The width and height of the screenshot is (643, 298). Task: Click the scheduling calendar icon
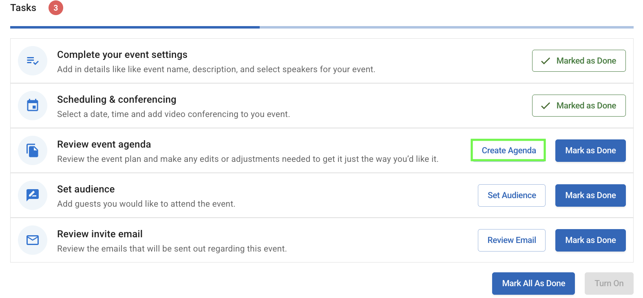coord(33,106)
